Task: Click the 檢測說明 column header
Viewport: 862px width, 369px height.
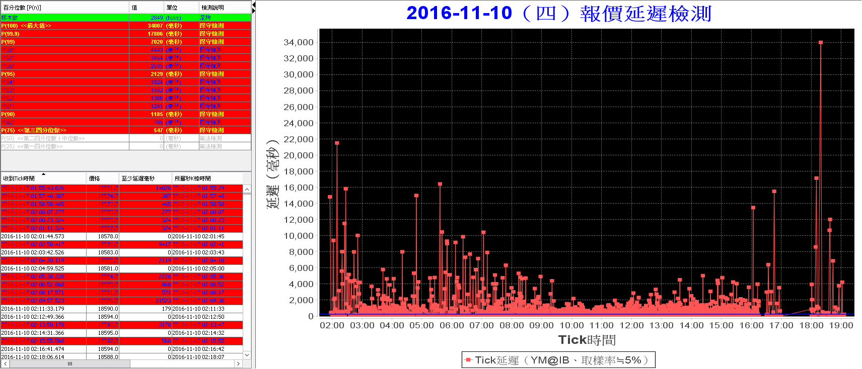Action: point(225,8)
